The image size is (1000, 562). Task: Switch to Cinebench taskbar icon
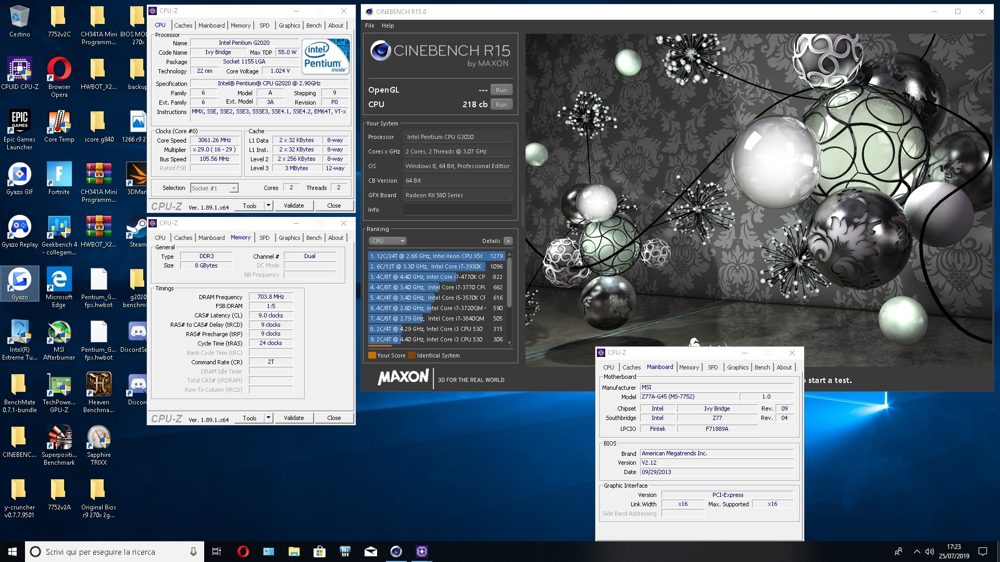click(396, 552)
